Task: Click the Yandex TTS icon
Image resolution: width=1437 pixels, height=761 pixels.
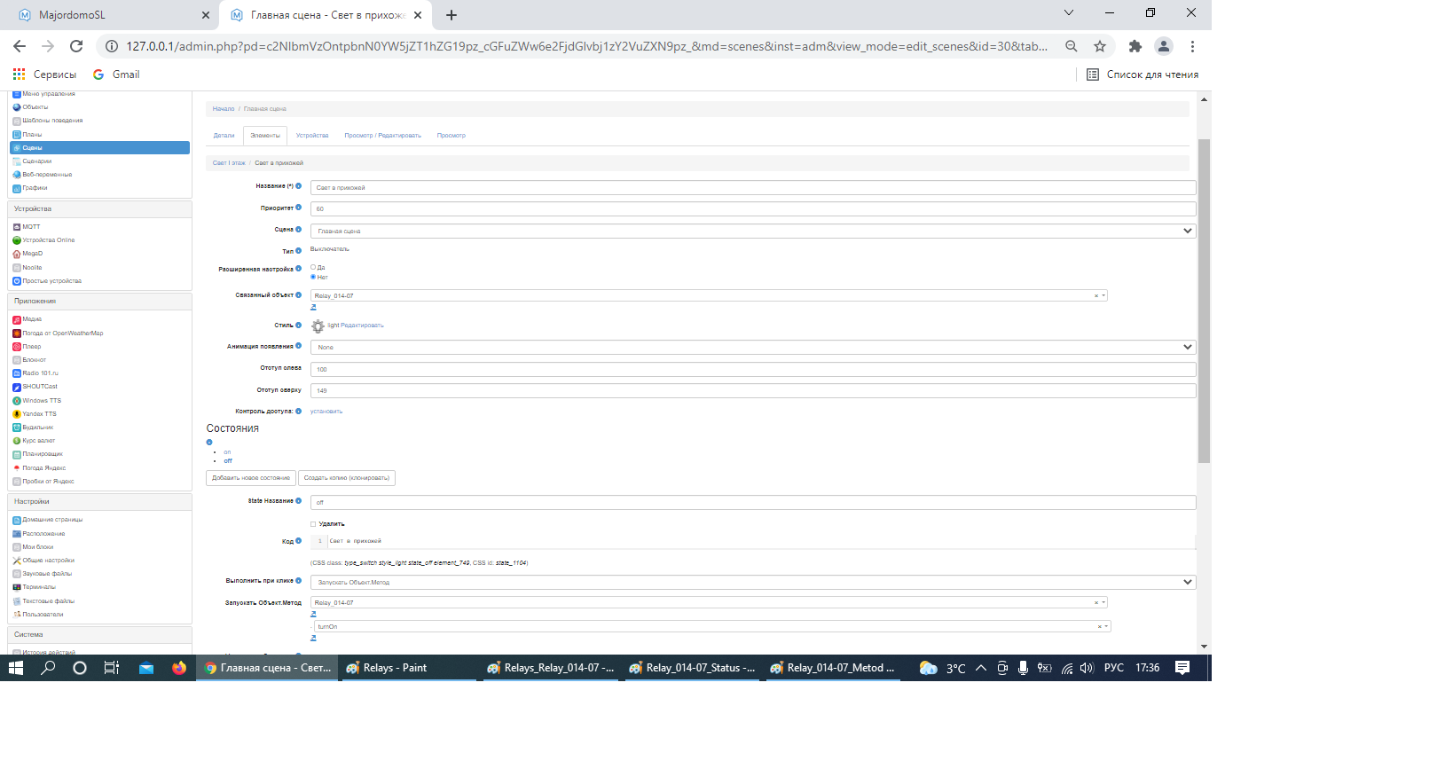Action: coord(17,414)
